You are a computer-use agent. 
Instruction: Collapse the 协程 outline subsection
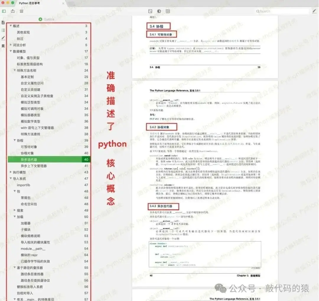15,140
